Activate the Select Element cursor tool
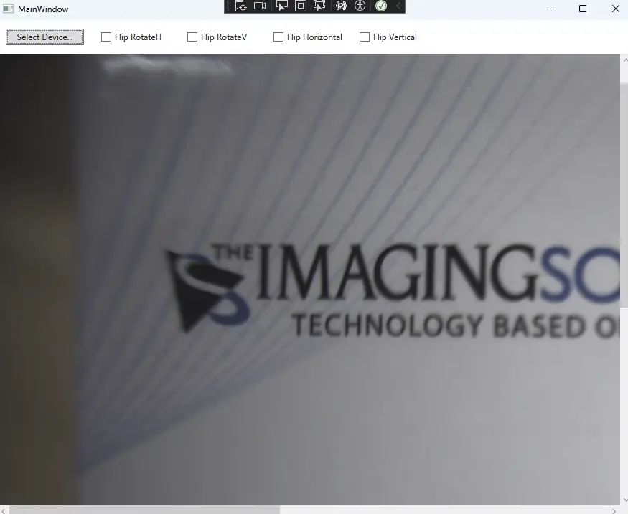The height and width of the screenshot is (514, 628). pyautogui.click(x=281, y=6)
